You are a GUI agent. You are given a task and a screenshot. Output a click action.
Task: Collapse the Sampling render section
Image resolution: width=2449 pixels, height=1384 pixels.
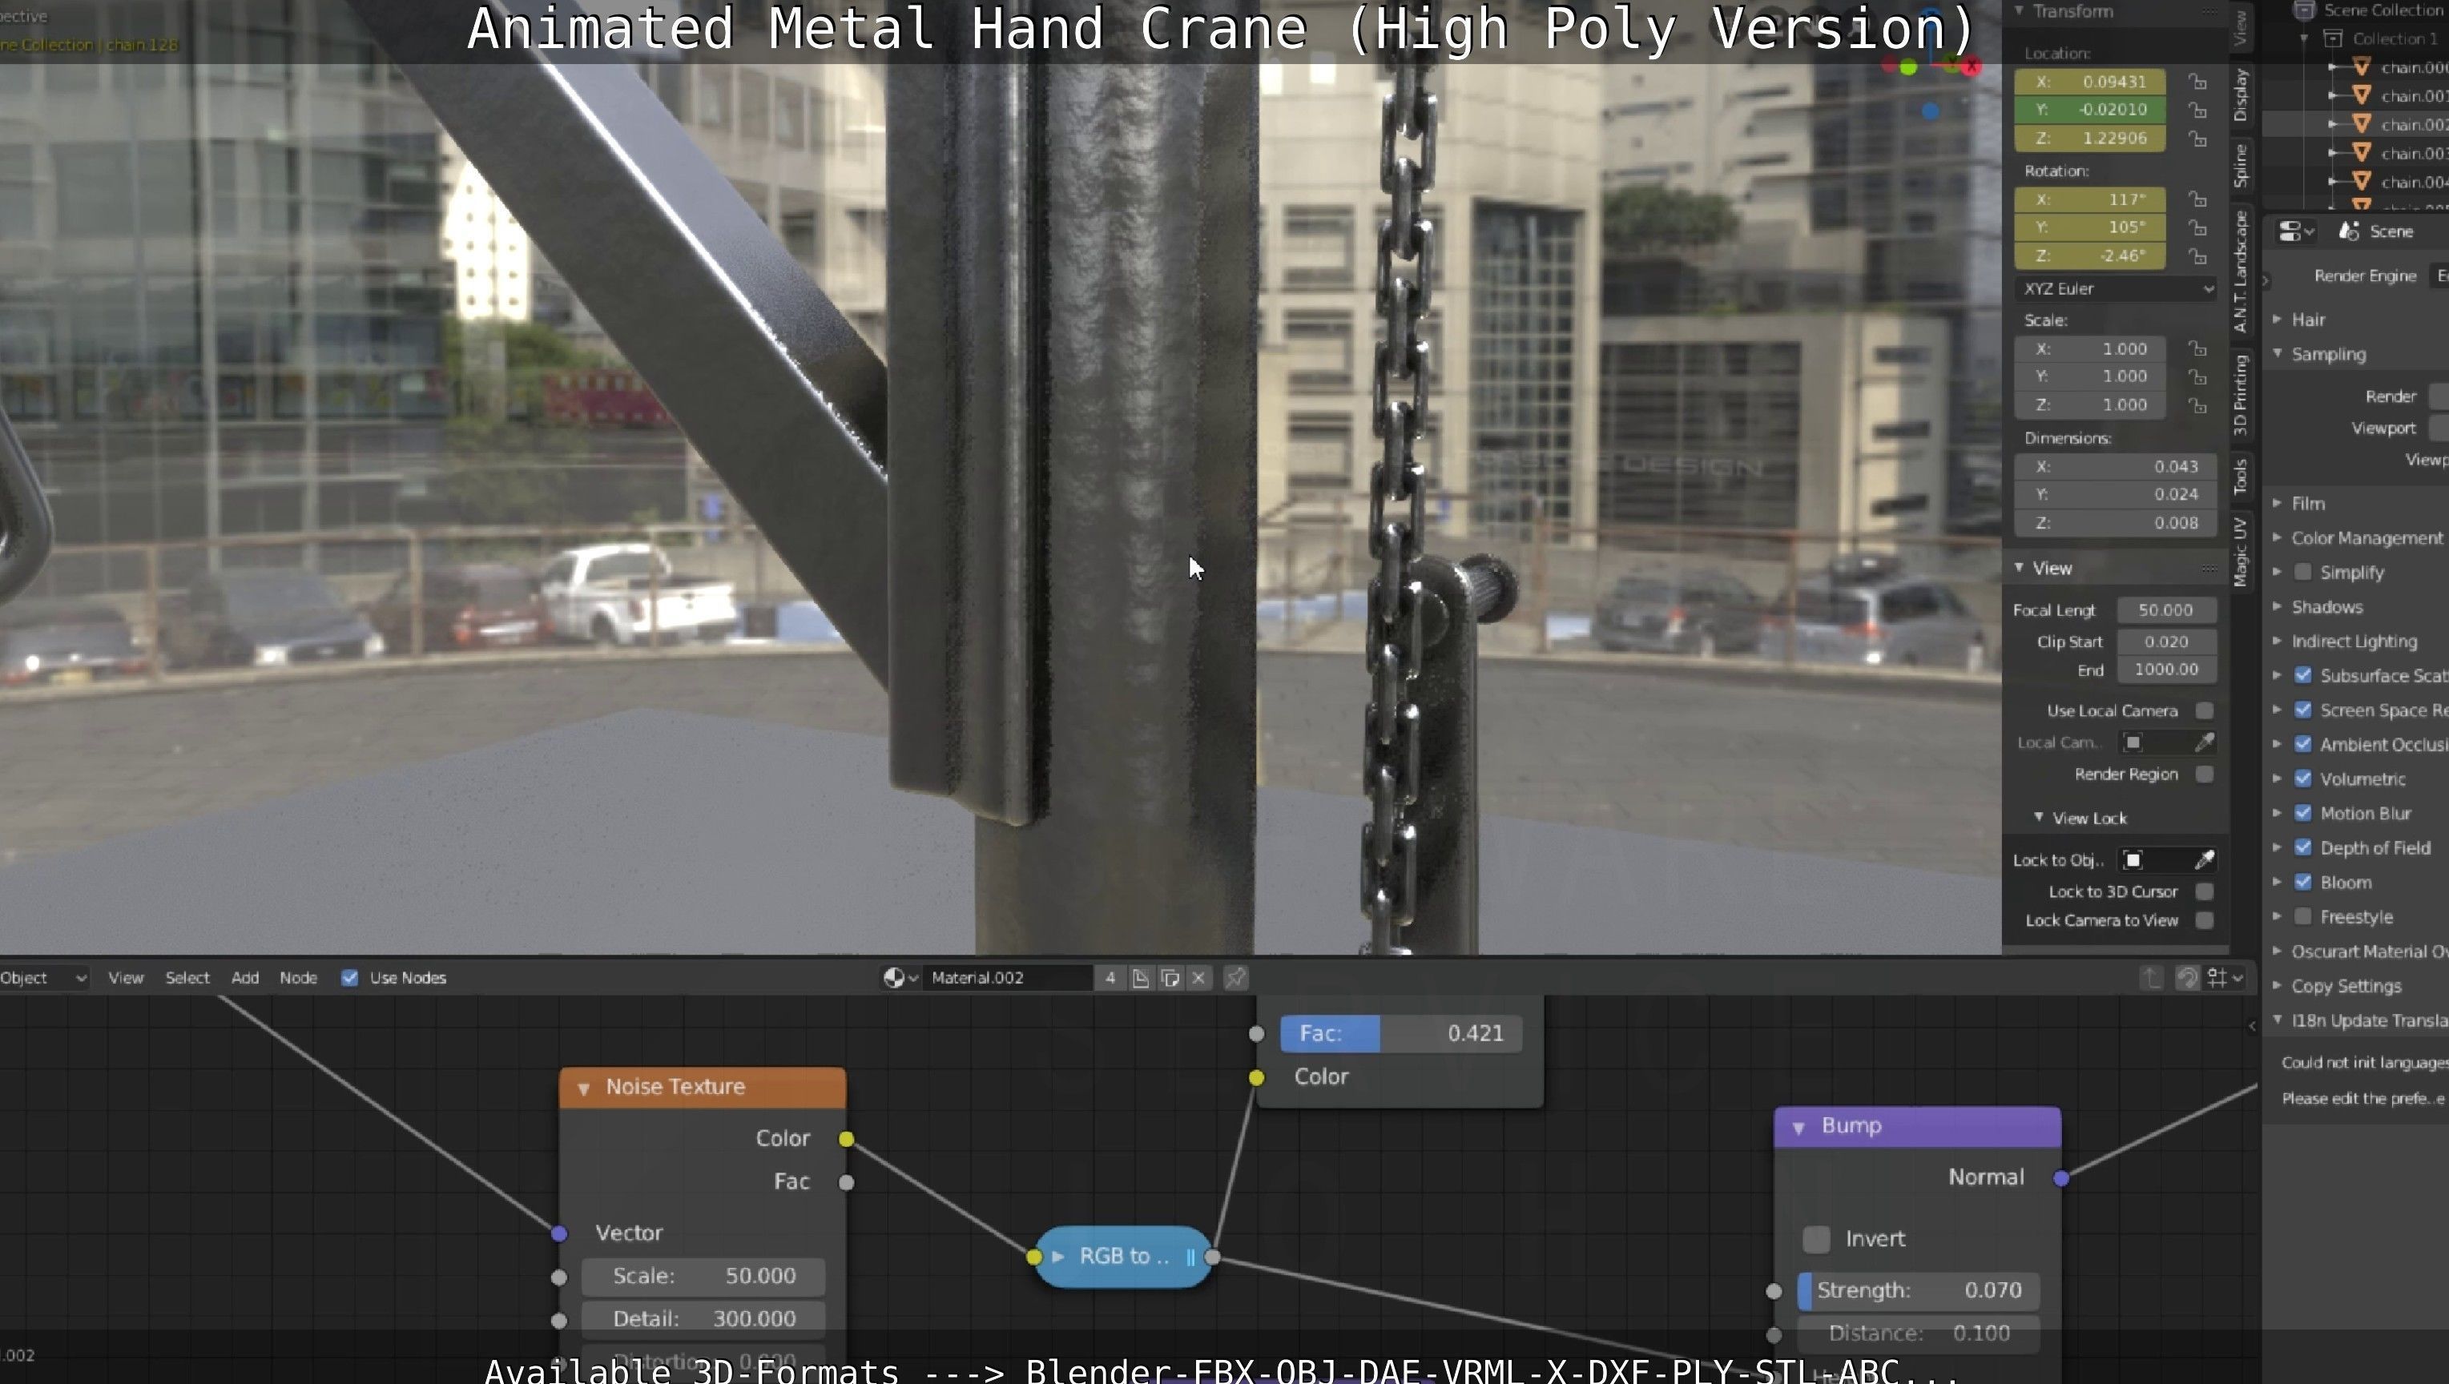click(2277, 353)
